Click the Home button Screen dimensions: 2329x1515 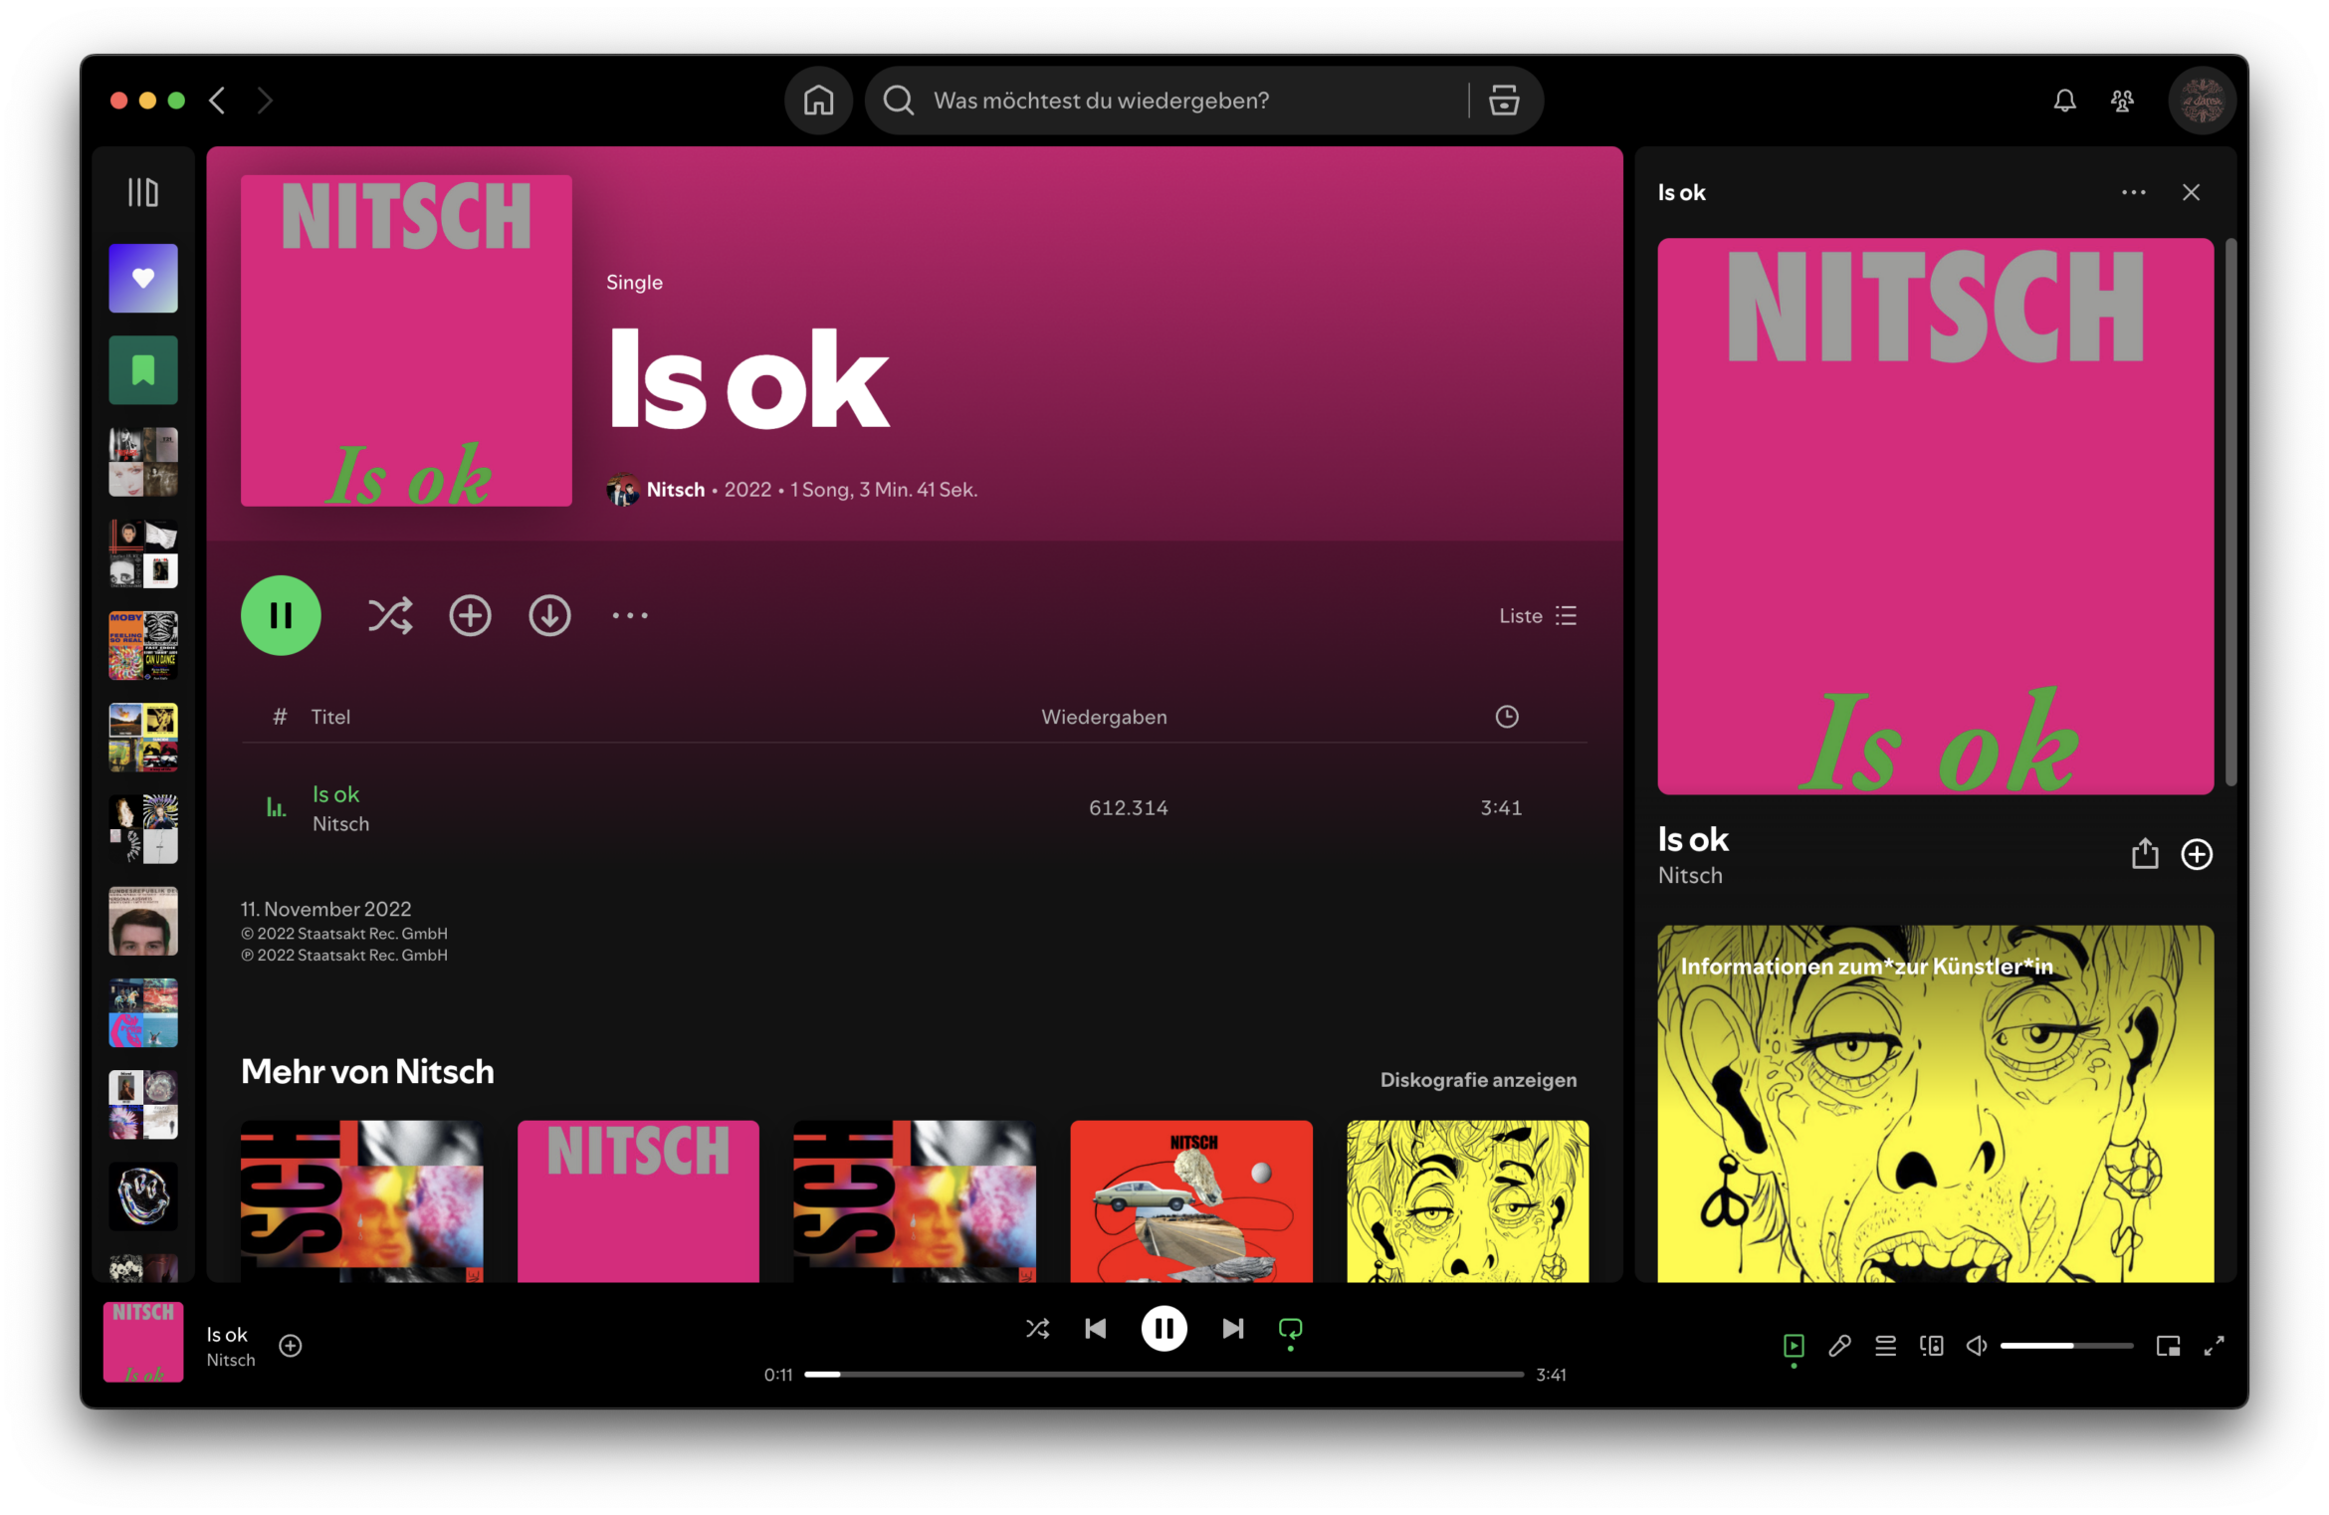pos(818,101)
